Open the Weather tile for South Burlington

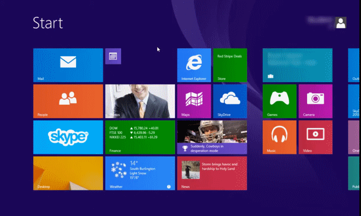click(140, 173)
